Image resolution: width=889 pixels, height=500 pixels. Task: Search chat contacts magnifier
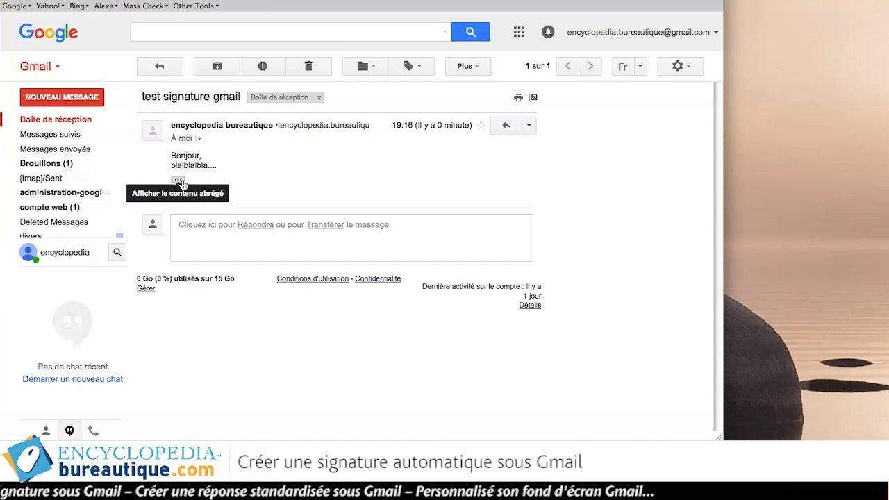tap(117, 253)
